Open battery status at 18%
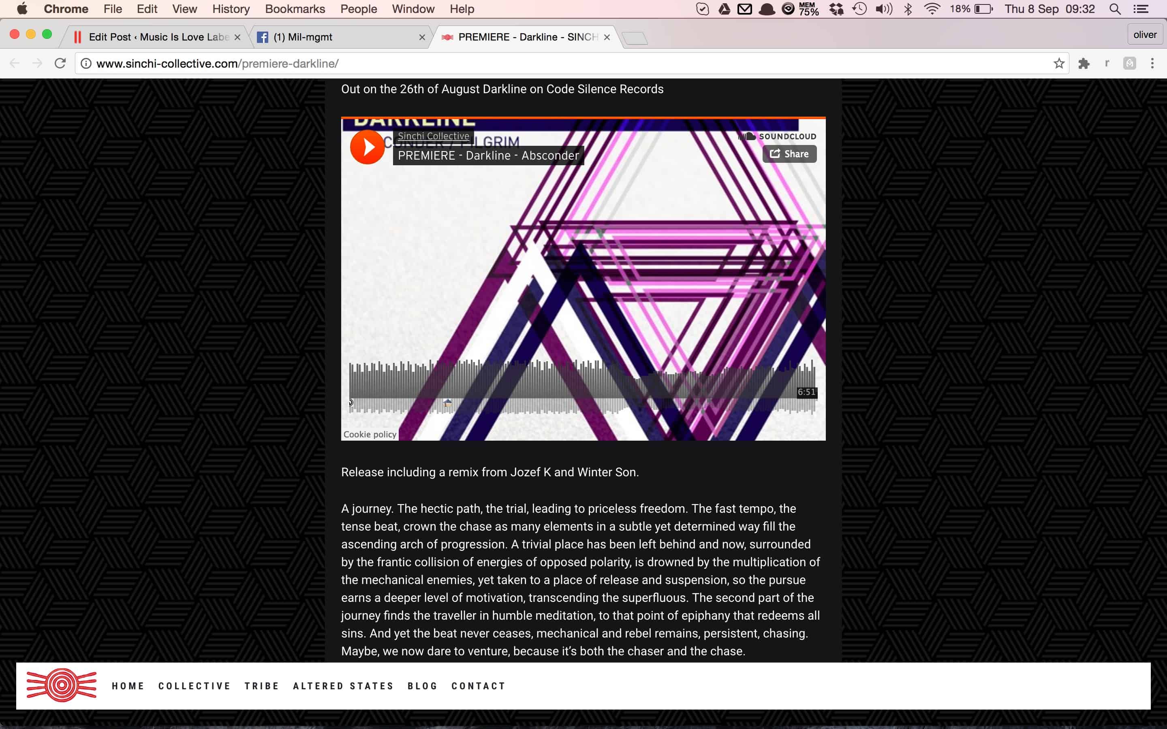This screenshot has width=1167, height=729. click(971, 9)
